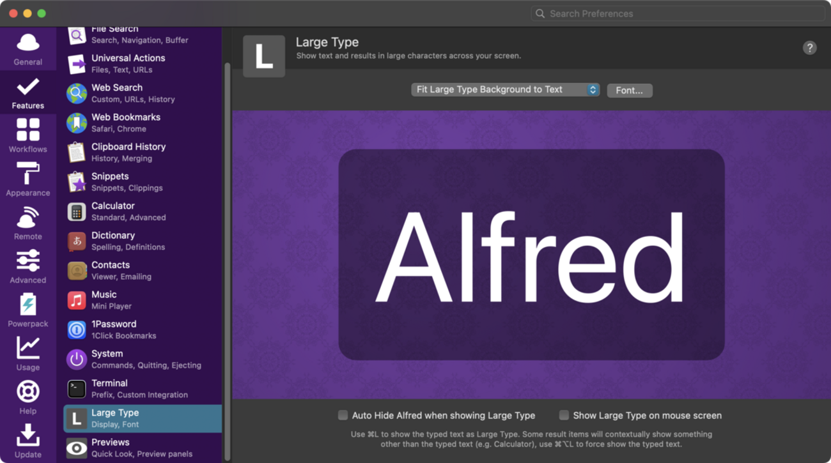Click the Contacts book icon
This screenshot has height=463, width=831.
click(x=77, y=271)
